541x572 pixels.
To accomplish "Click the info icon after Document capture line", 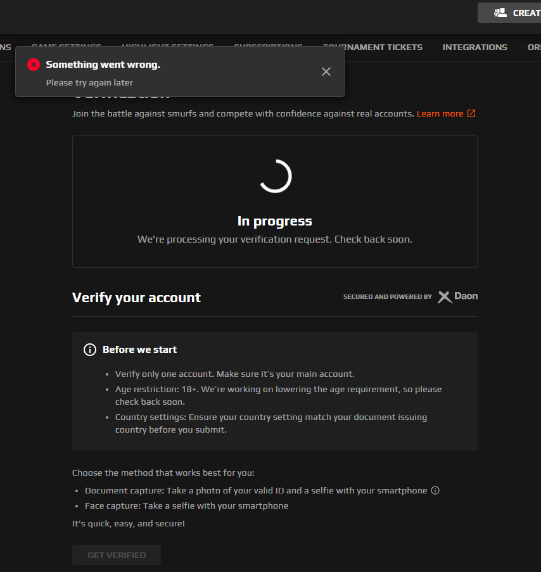I will point(435,490).
